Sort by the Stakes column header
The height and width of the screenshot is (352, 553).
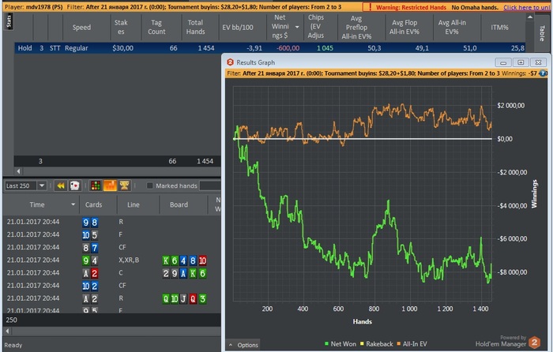pyautogui.click(x=121, y=27)
